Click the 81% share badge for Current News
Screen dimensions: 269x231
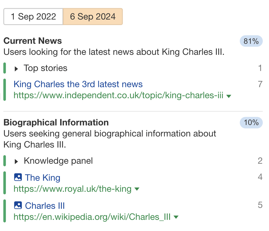[251, 41]
